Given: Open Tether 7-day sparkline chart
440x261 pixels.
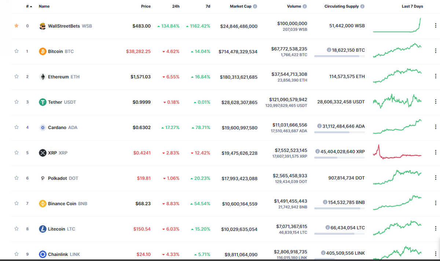Looking at the screenshot, I should [x=397, y=101].
